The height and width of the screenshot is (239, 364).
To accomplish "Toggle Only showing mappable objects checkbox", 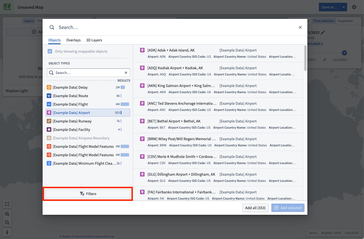I will pos(50,51).
